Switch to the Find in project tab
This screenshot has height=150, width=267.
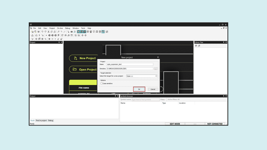pos(41,120)
